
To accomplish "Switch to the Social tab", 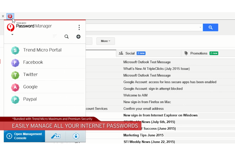I will tap(148, 53).
